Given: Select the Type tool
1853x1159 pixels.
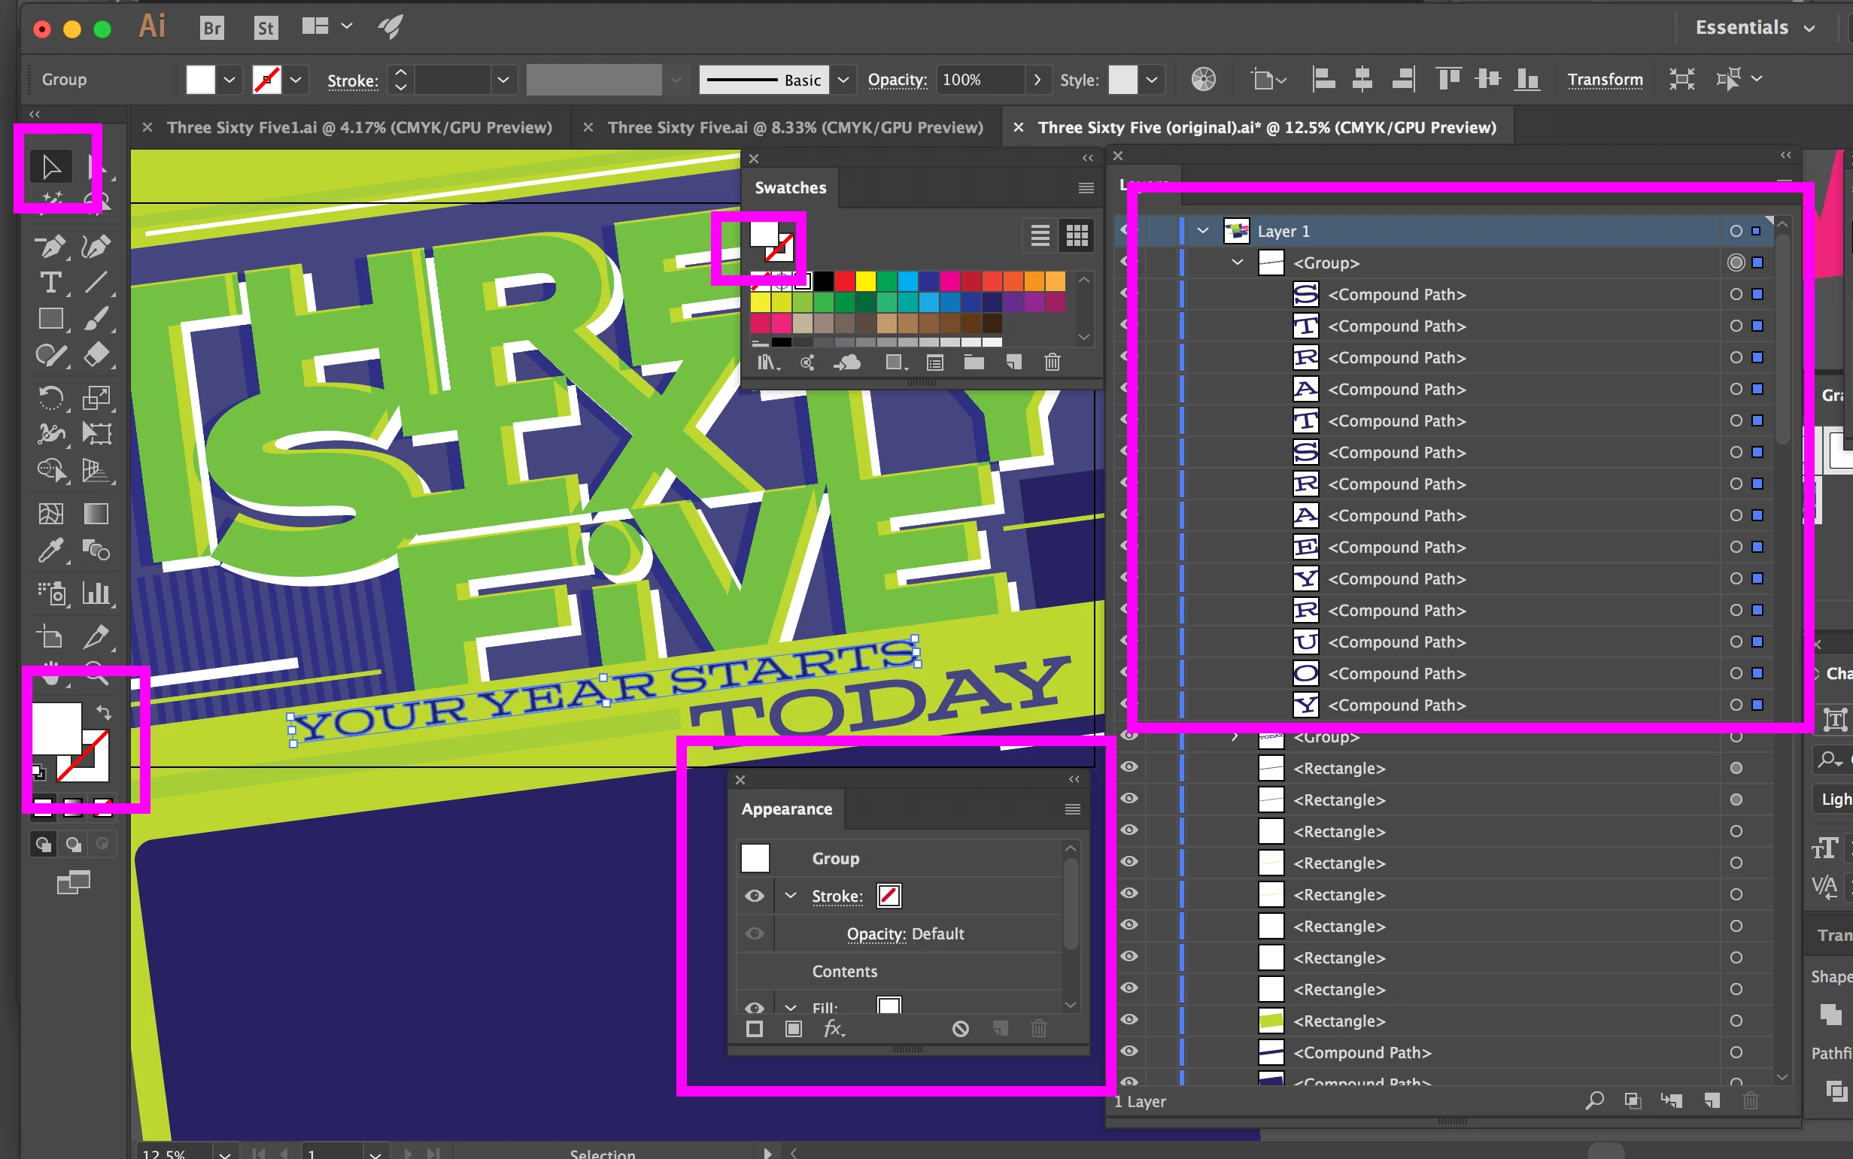Looking at the screenshot, I should tap(50, 283).
